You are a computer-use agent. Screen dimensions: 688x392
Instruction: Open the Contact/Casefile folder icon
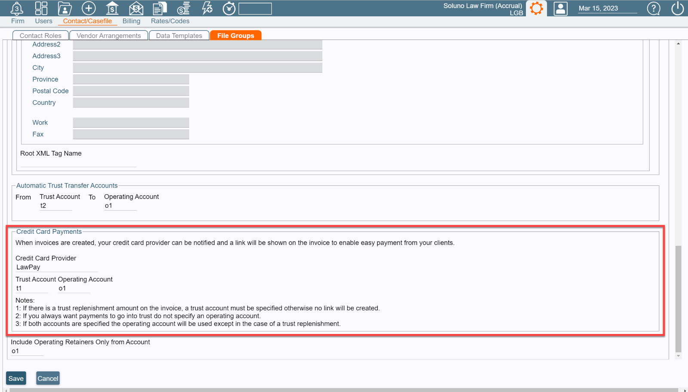coord(65,8)
